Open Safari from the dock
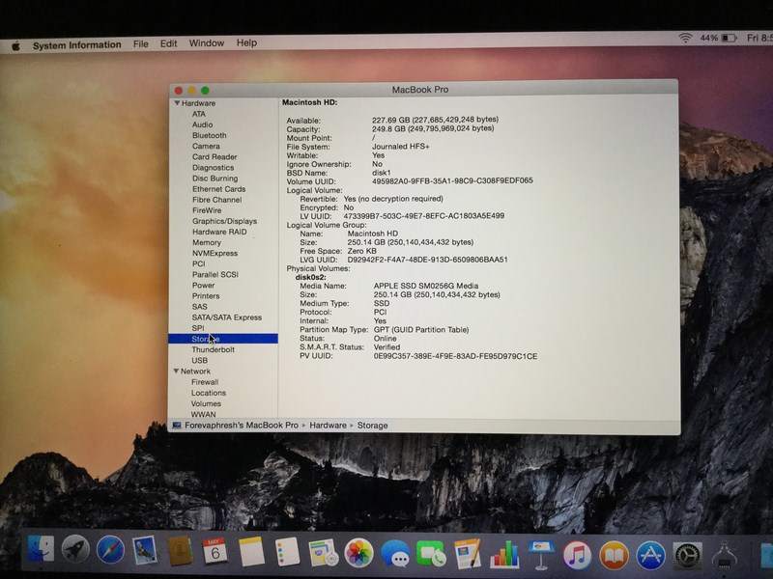 click(x=110, y=552)
